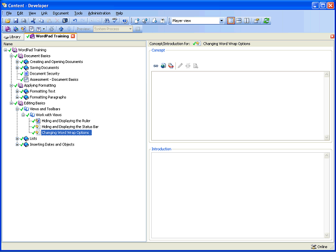This screenshot has height=252, width=336.
Task: Collapse the Views and Toolbars node
Action: click(17, 109)
